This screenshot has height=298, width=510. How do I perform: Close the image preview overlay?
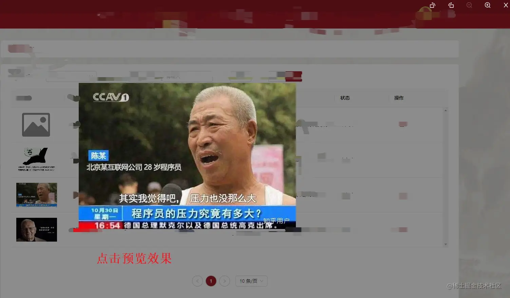(506, 5)
